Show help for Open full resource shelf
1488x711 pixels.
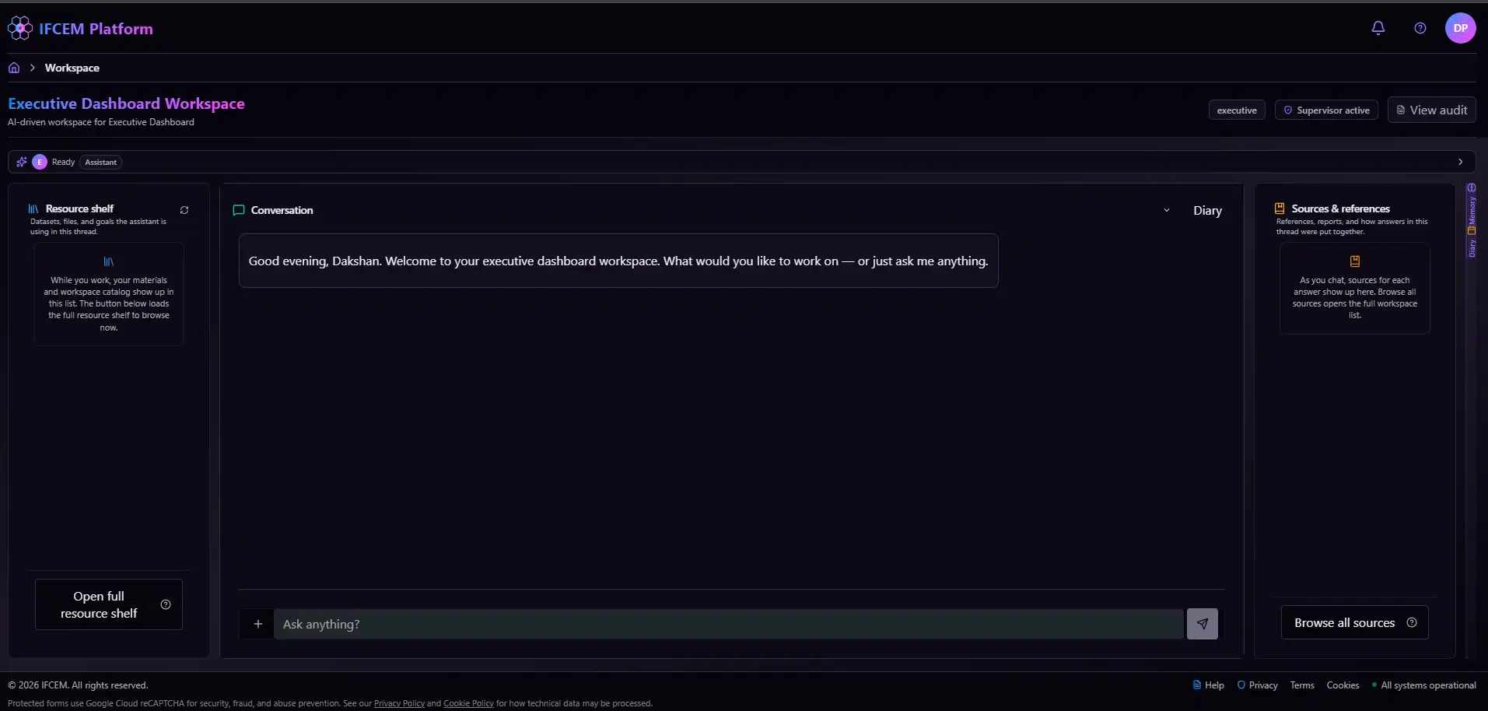pos(166,604)
